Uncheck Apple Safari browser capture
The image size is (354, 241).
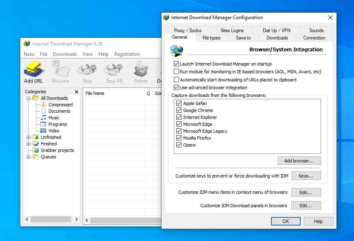179,103
